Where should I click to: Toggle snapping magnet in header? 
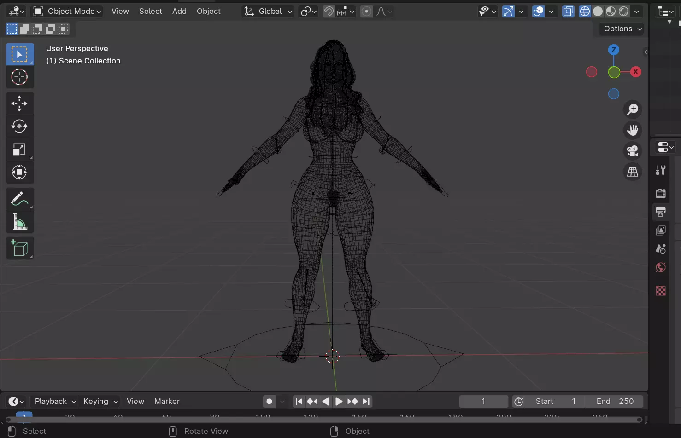(329, 11)
